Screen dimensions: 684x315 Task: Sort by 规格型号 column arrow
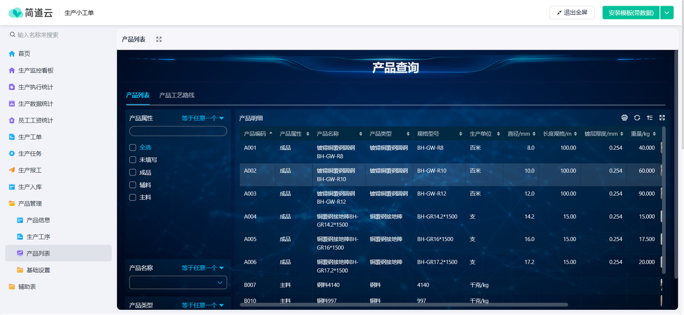click(462, 134)
